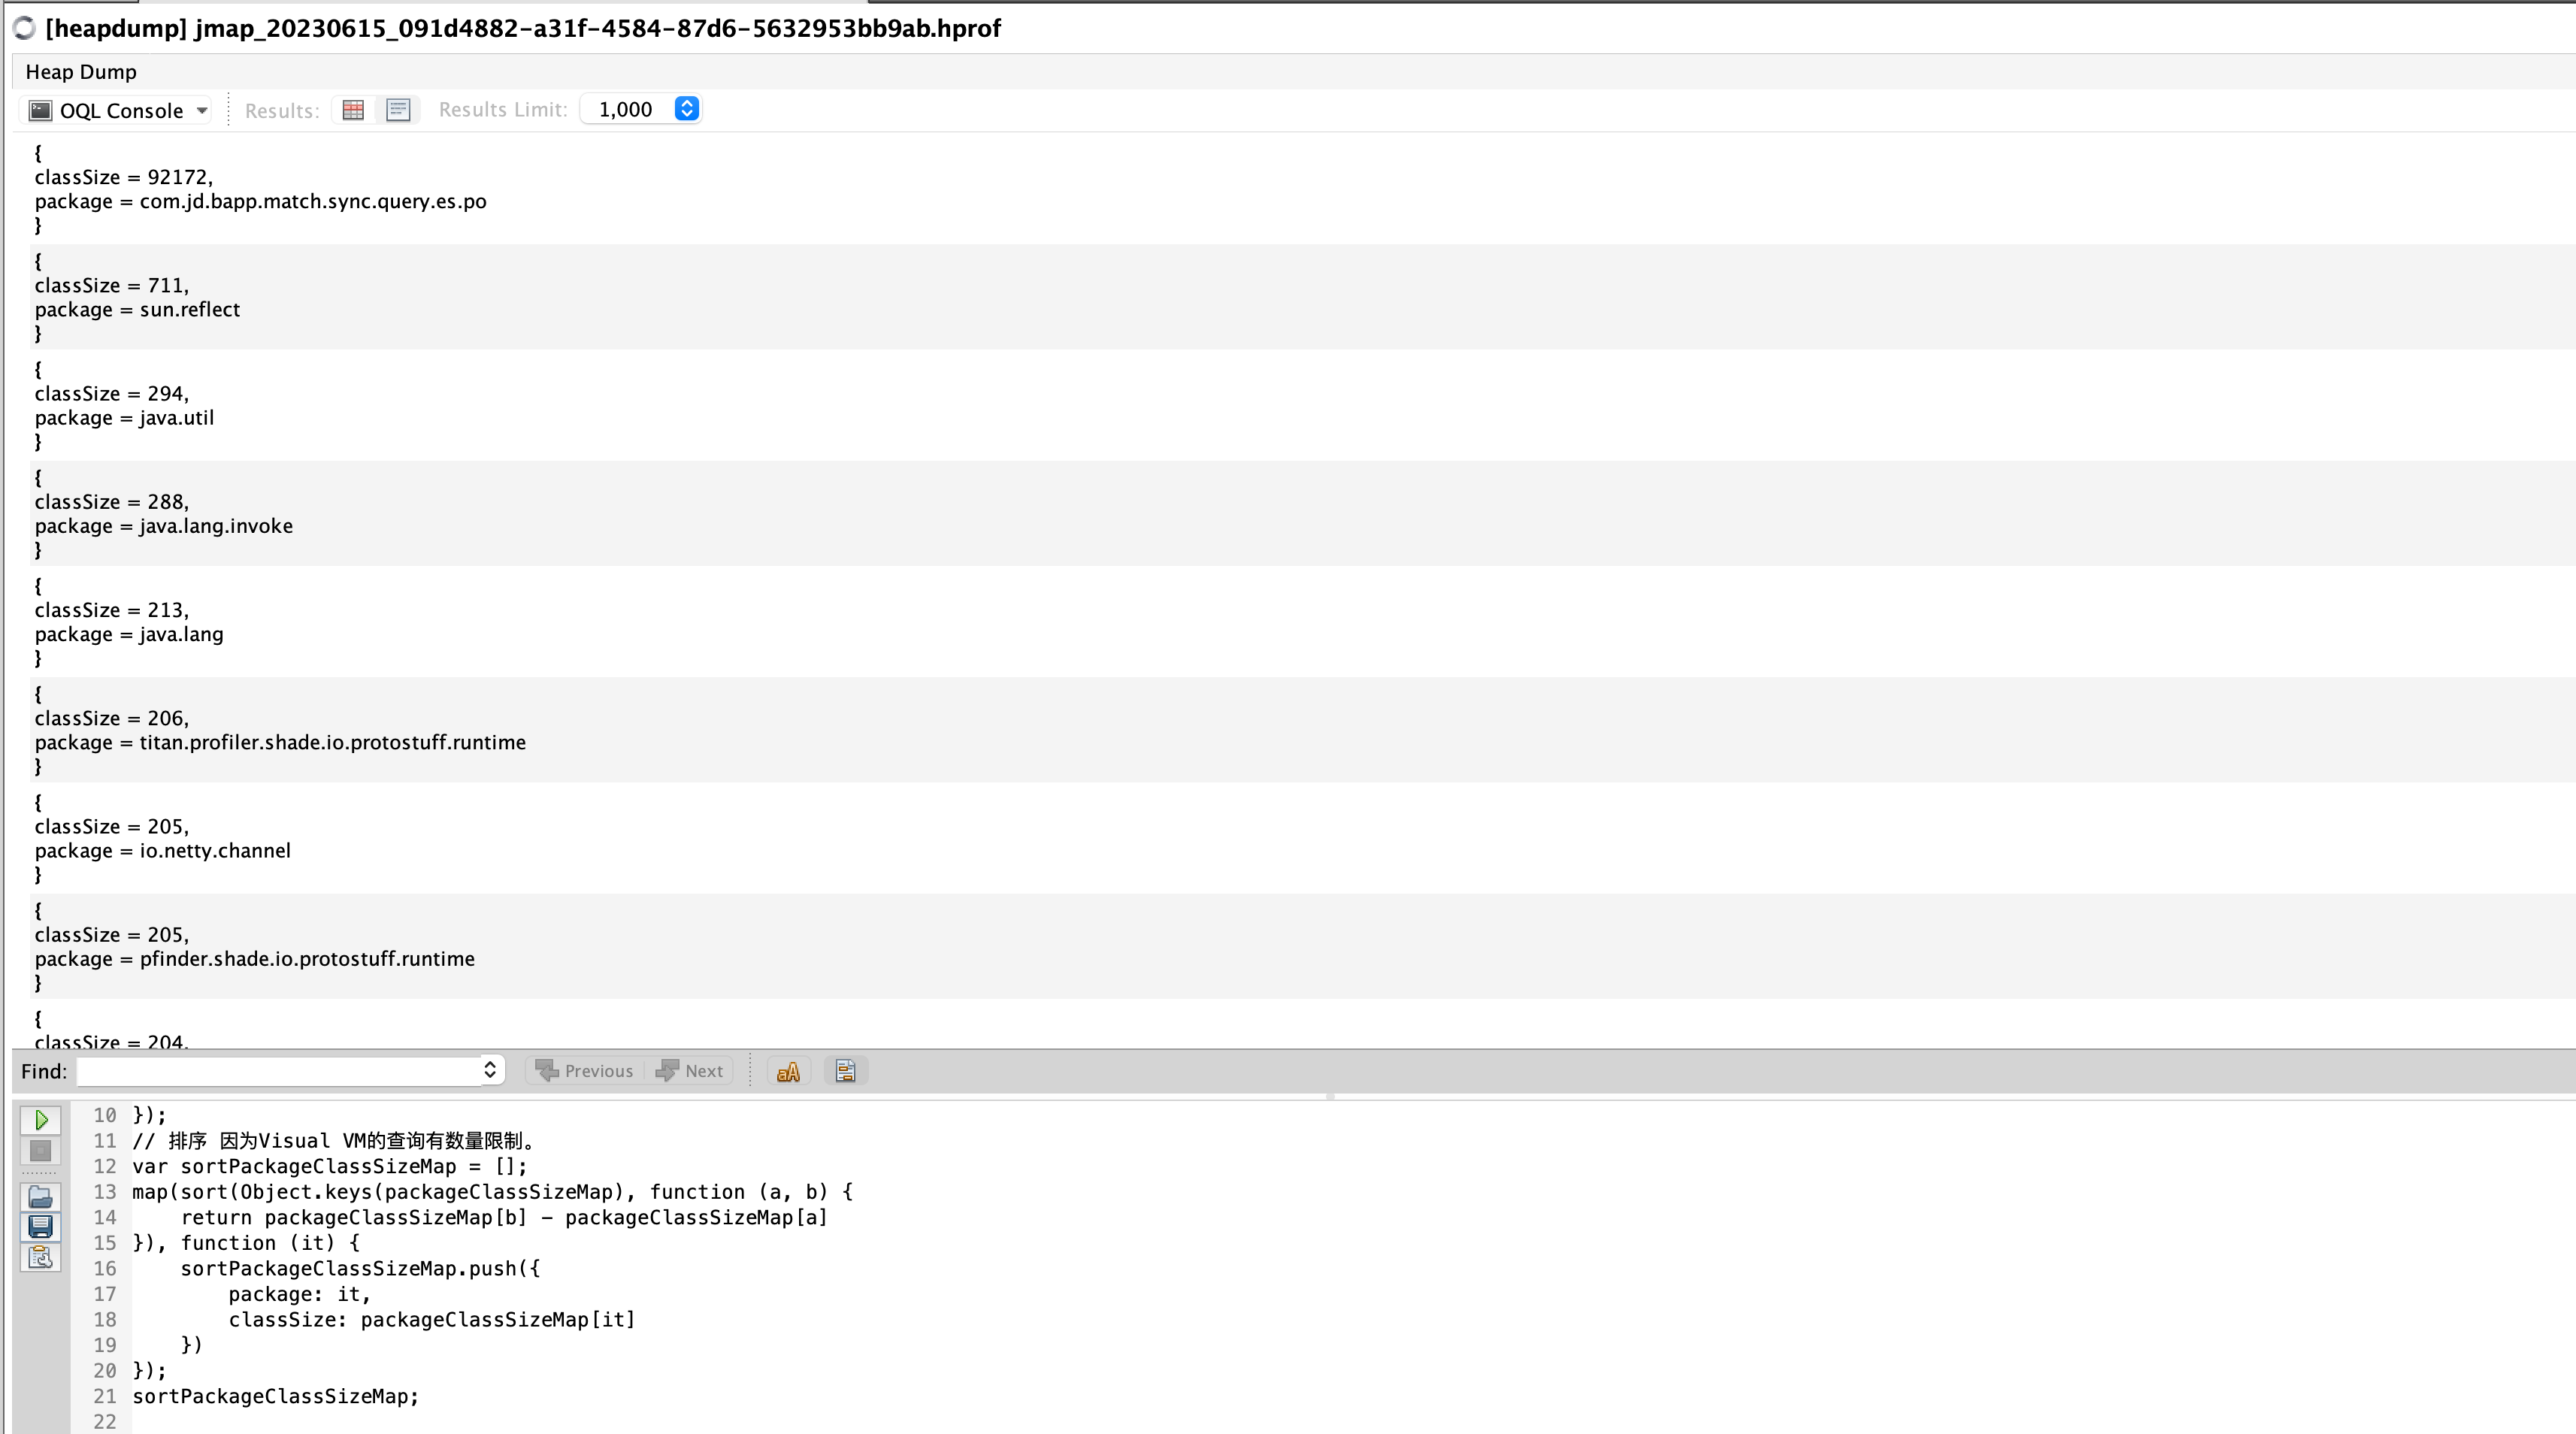
Task: Click editor line 'package: it,'
Action: click(x=299, y=1294)
